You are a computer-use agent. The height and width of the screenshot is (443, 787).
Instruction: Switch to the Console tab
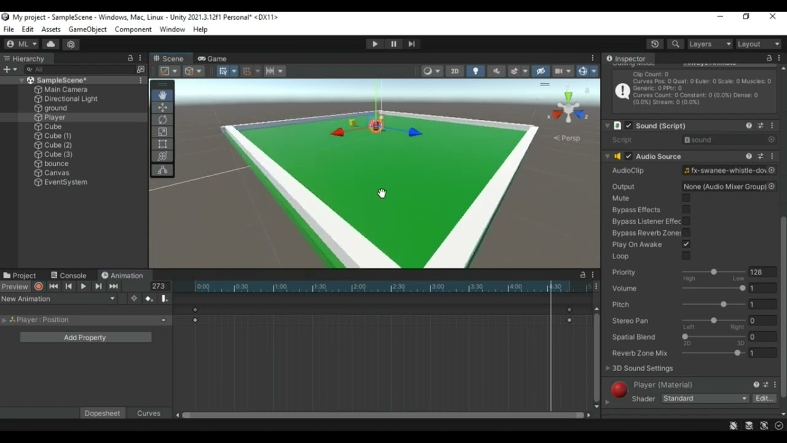click(68, 276)
